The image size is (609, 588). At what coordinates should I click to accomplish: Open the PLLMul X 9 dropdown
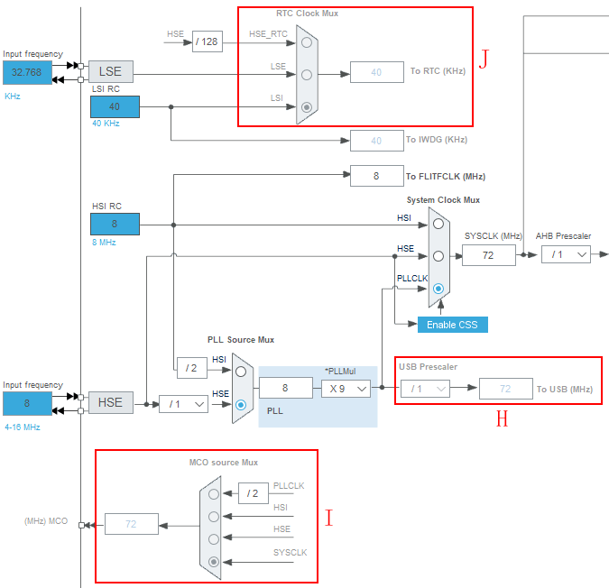(x=346, y=388)
